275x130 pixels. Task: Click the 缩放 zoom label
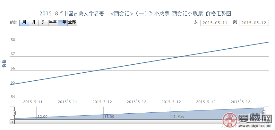[x=13, y=22]
